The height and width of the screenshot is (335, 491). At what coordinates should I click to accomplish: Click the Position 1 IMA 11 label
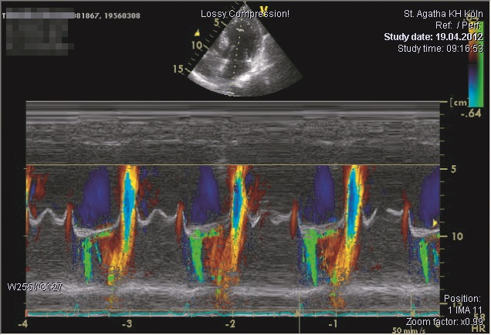[462, 303]
